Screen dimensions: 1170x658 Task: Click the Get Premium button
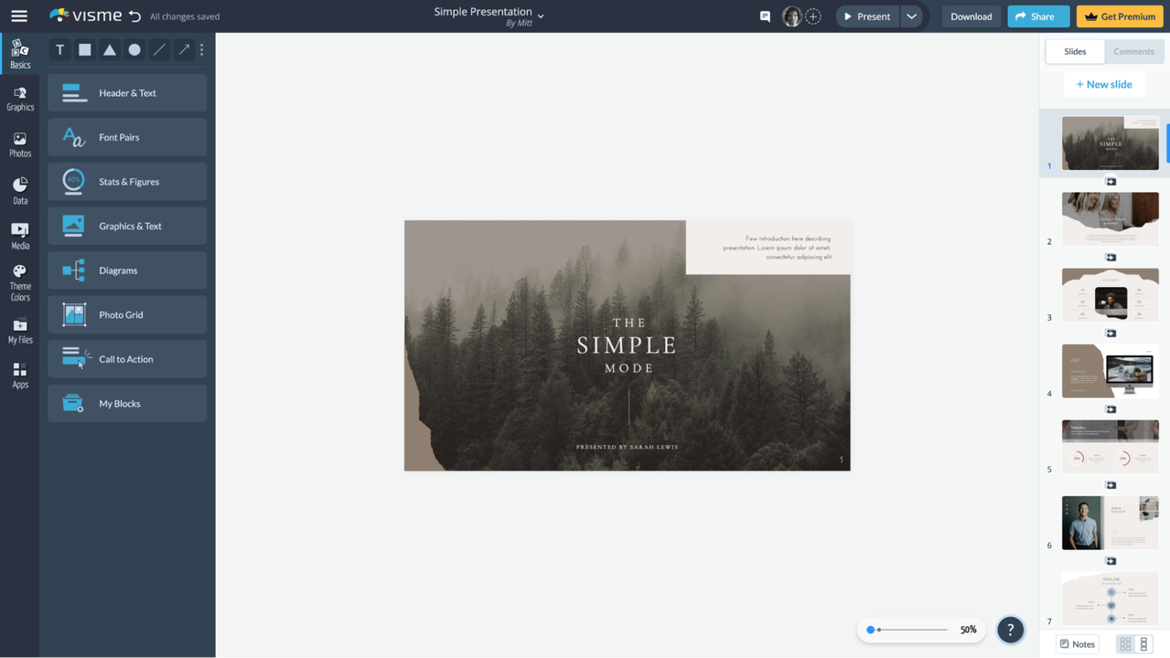(x=1120, y=16)
